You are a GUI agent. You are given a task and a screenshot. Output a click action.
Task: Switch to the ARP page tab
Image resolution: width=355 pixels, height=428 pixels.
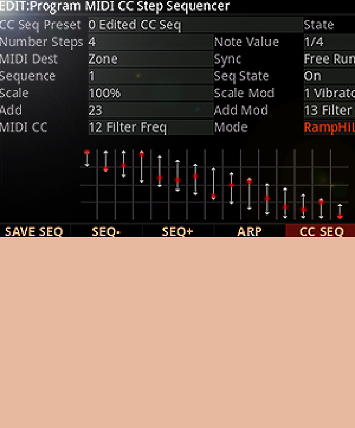[x=249, y=231]
